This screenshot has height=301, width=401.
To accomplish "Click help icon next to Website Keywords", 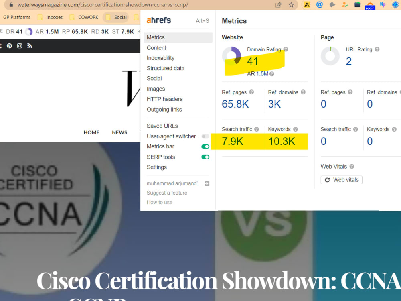I will point(296,129).
